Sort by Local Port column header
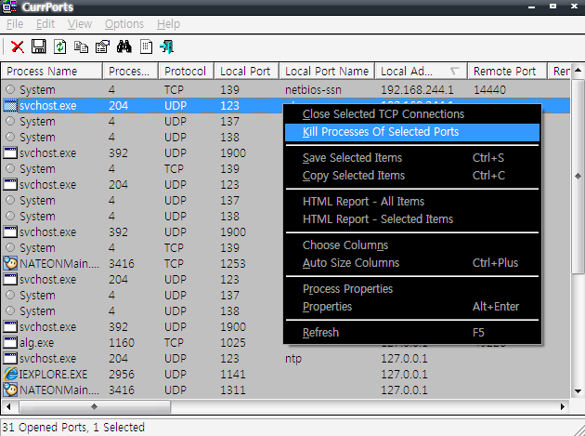The image size is (585, 436). tap(247, 71)
